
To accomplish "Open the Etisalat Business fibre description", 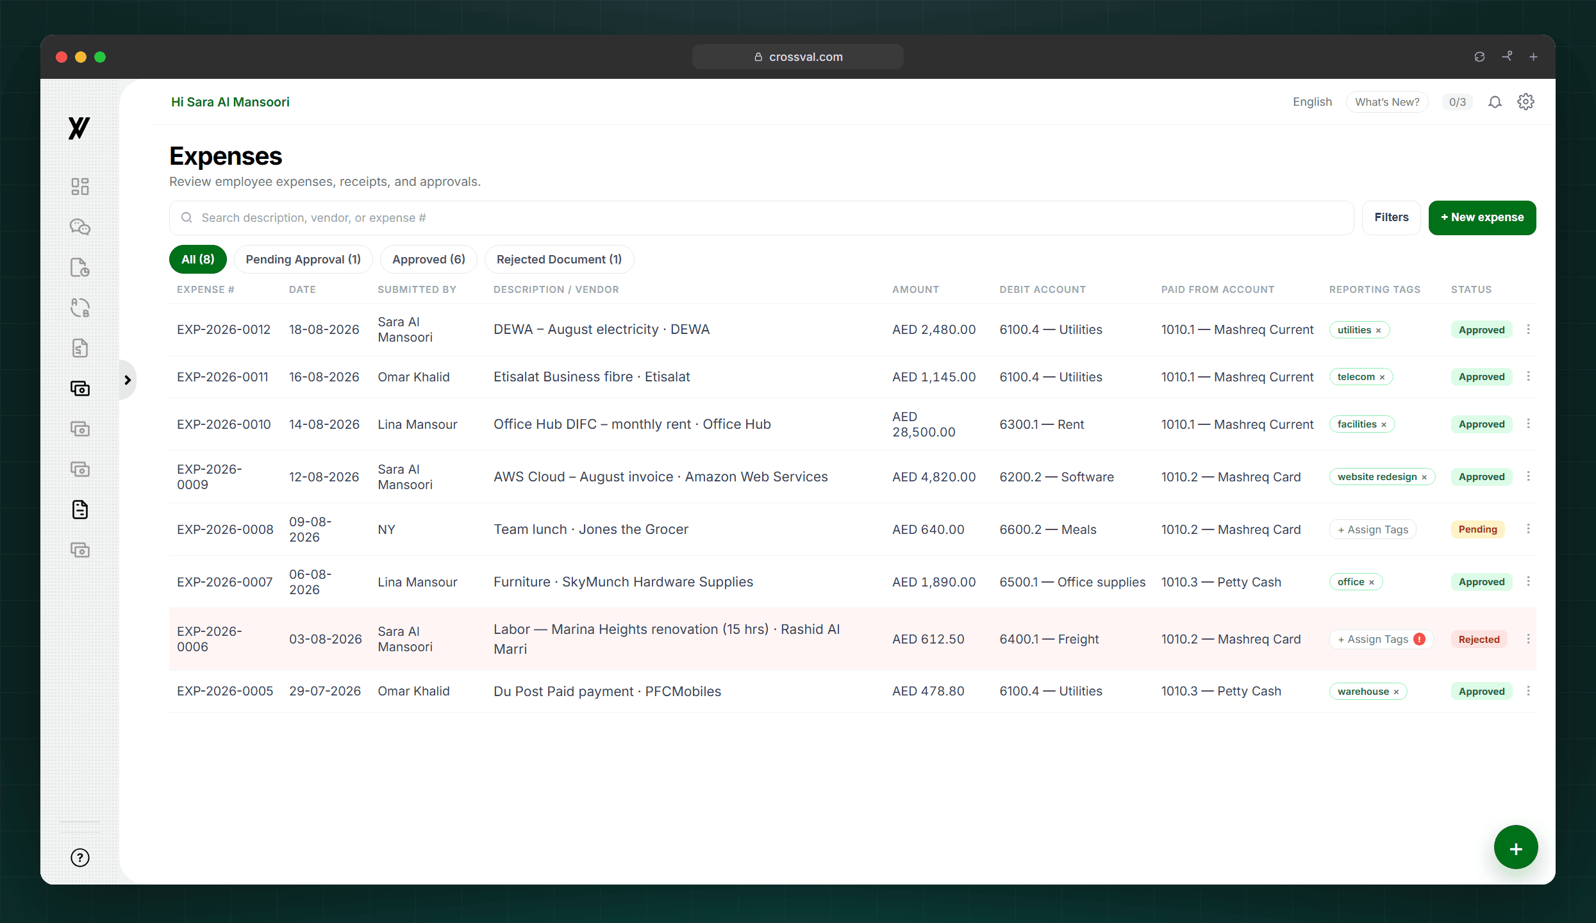I will click(x=592, y=377).
